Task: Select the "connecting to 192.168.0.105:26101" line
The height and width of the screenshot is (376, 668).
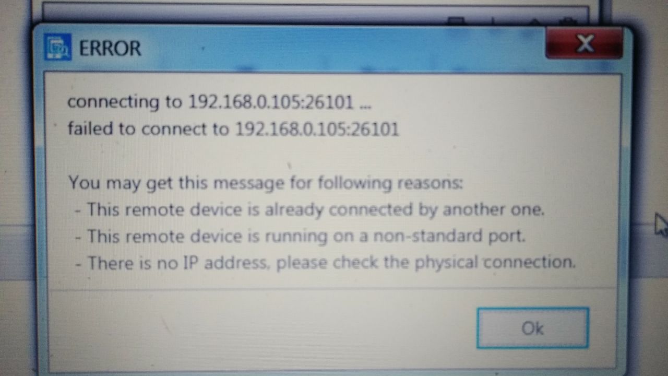Action: [x=219, y=102]
